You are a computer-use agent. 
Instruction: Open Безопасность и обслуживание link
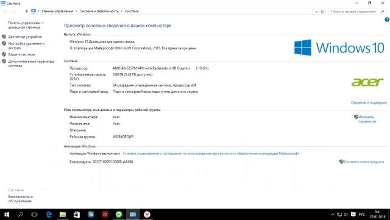pos(20,199)
